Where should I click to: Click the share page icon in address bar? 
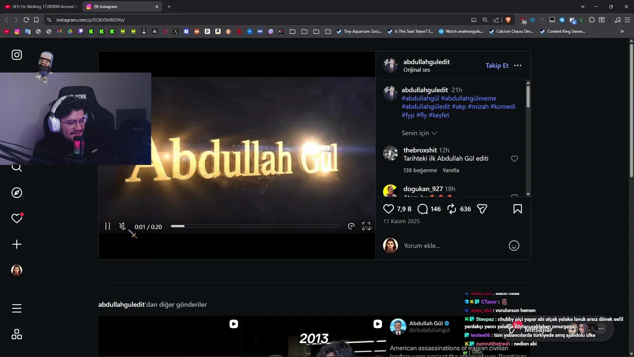click(496, 20)
